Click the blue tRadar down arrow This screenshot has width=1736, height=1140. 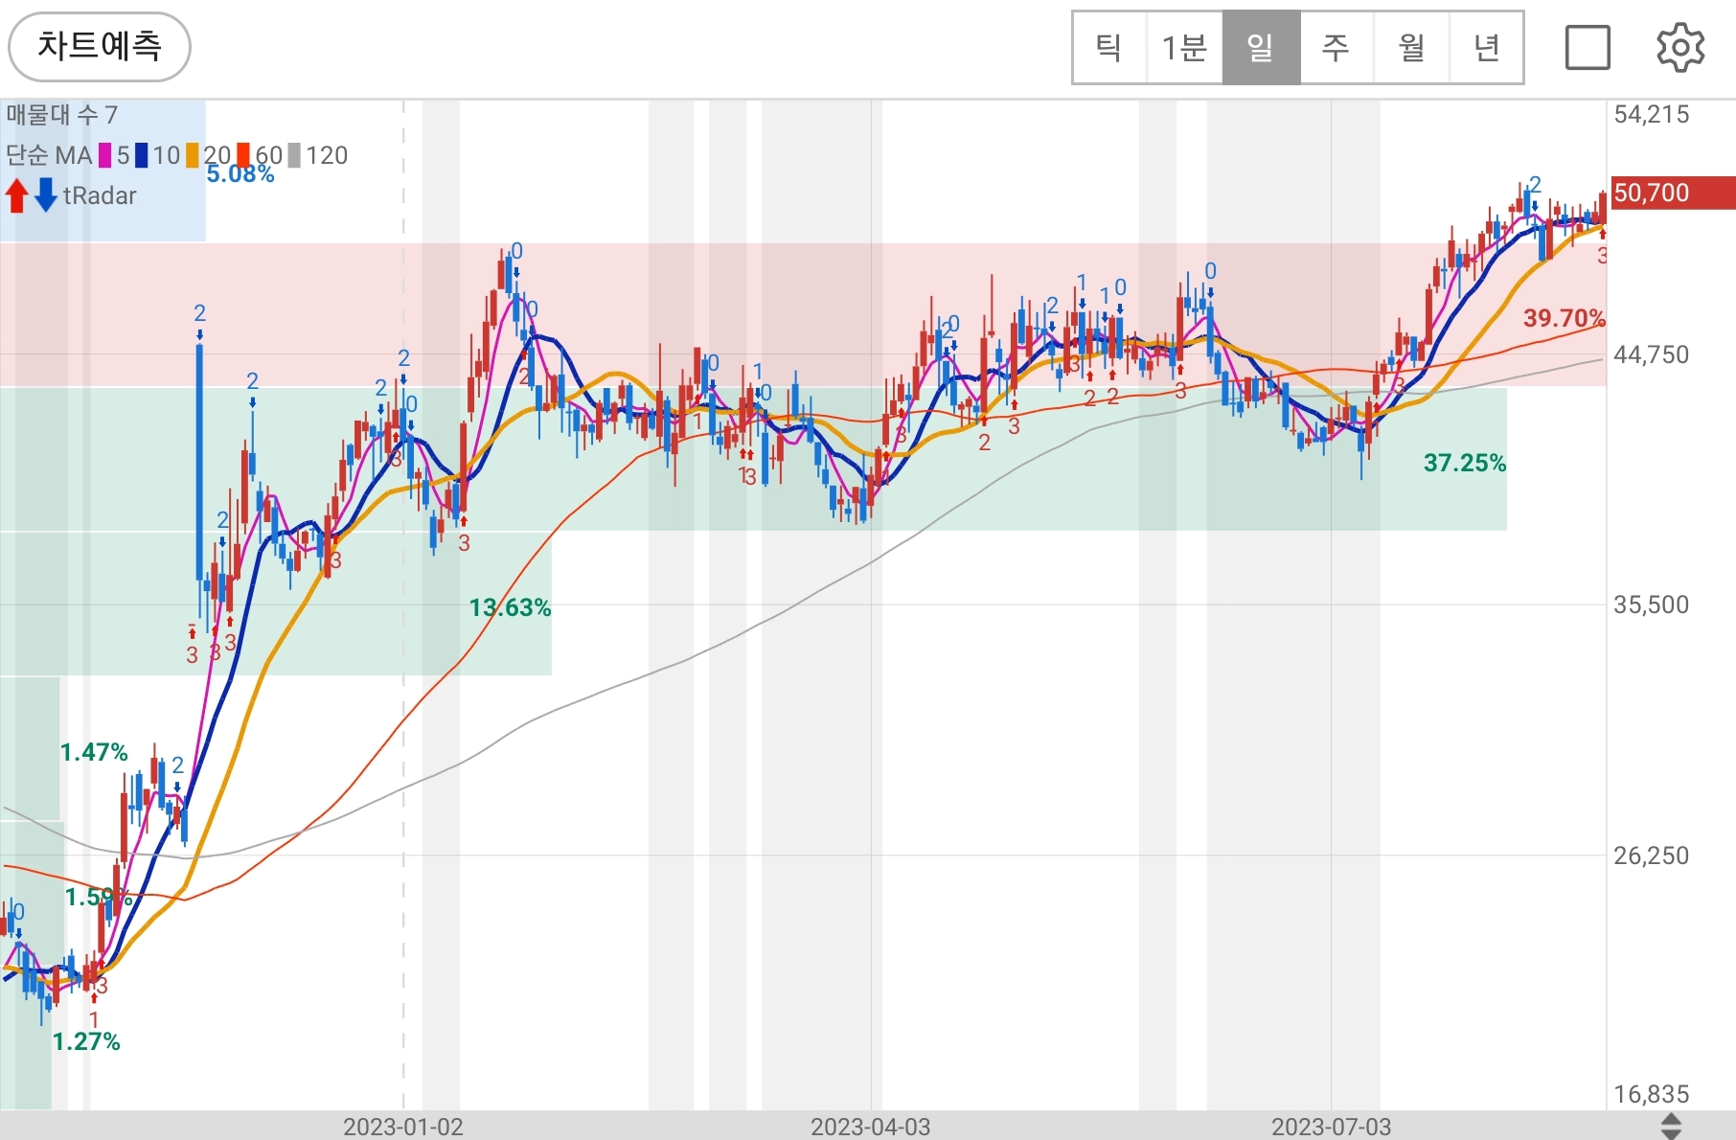click(x=46, y=195)
